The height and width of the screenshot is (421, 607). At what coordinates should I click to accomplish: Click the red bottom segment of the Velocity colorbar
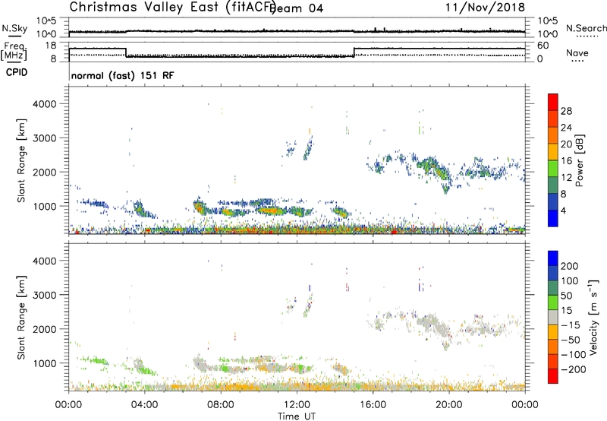tap(553, 376)
